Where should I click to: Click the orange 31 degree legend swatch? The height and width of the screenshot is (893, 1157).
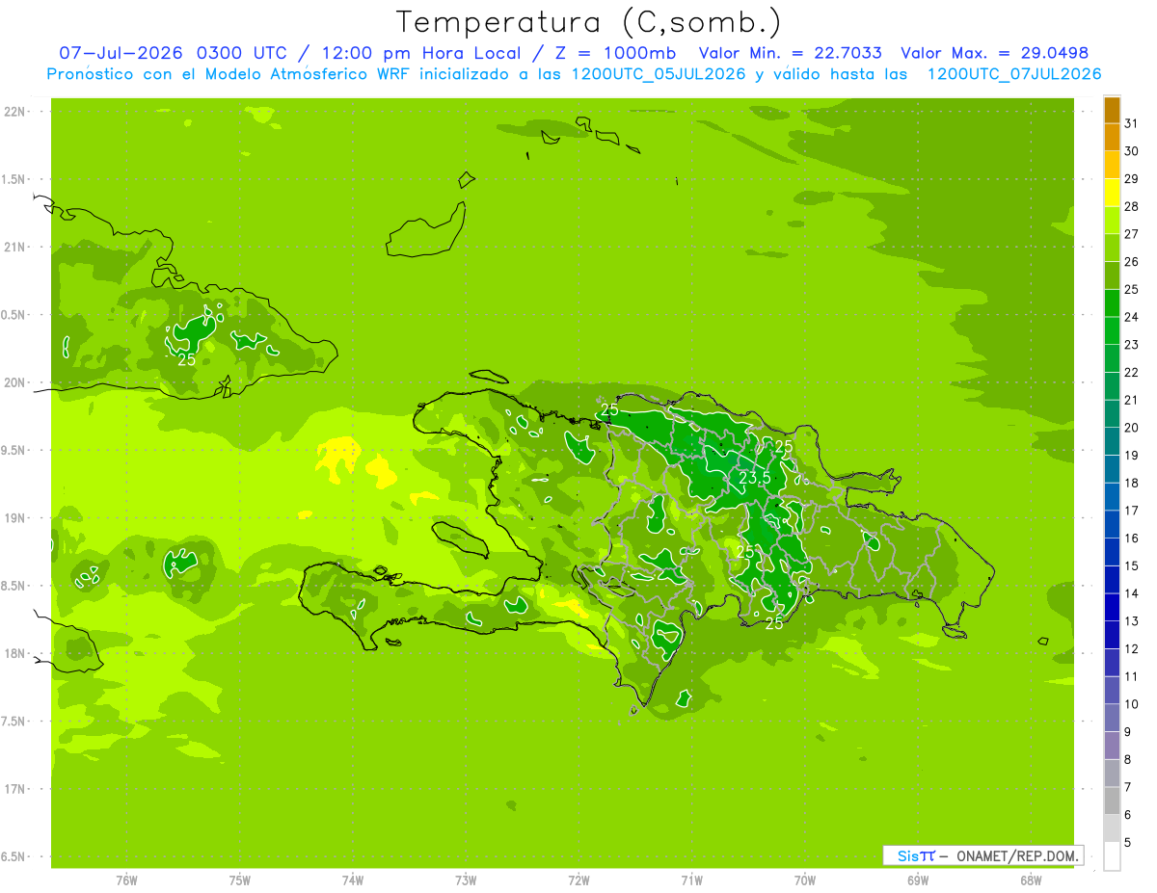pos(1112,111)
